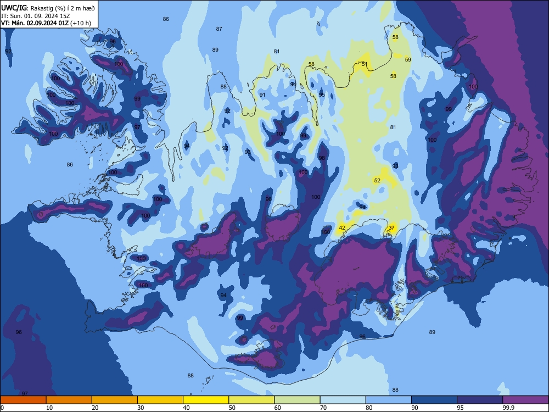Viewport: 549px width, 412px height.
Task: Select the purple legend swatch above 99.9
Action: coord(525,400)
